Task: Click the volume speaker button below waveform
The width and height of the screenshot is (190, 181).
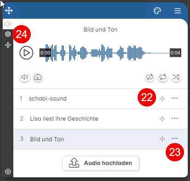Action: [x=25, y=77]
